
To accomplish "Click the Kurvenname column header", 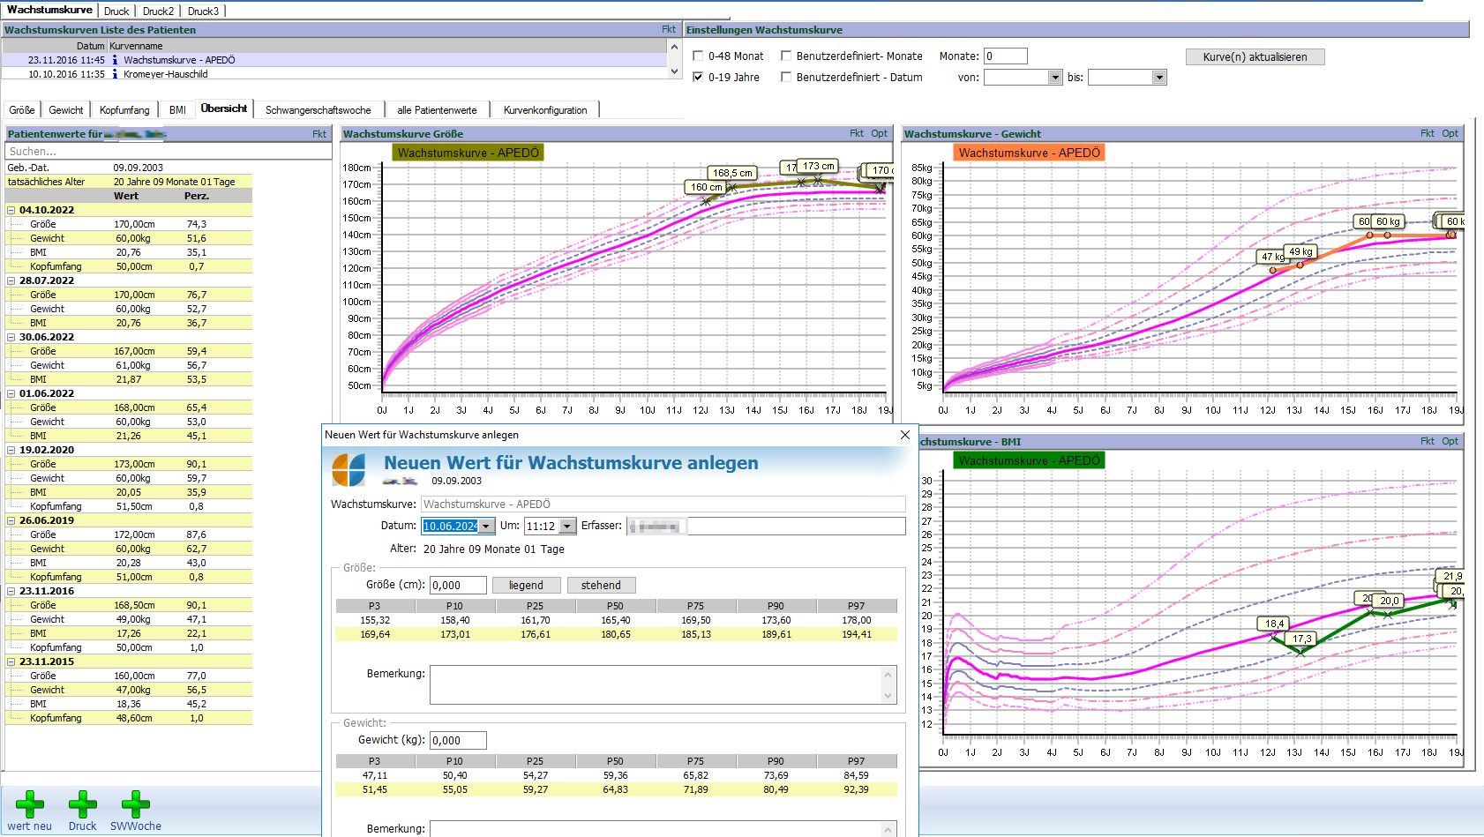I will click(387, 46).
